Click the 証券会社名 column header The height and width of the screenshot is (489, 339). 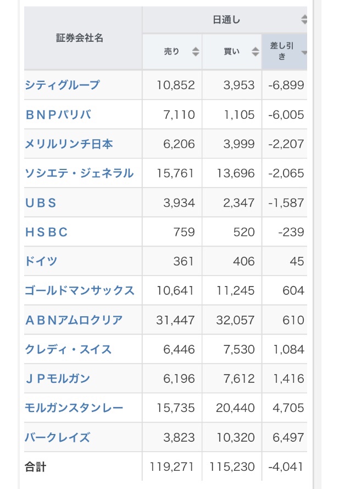[80, 38]
